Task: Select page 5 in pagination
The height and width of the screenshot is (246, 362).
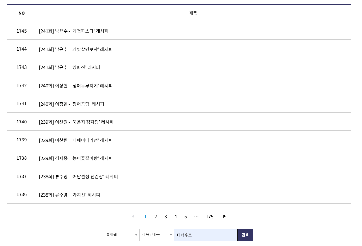Action: 185,217
